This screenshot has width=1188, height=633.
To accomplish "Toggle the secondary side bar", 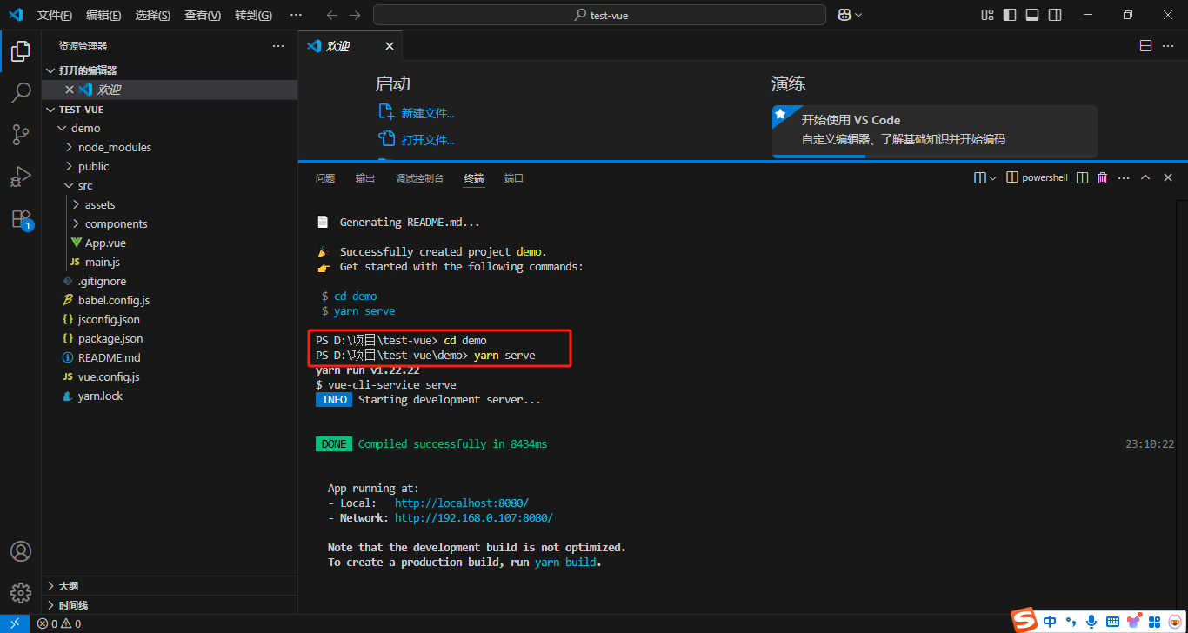I will click(1054, 14).
